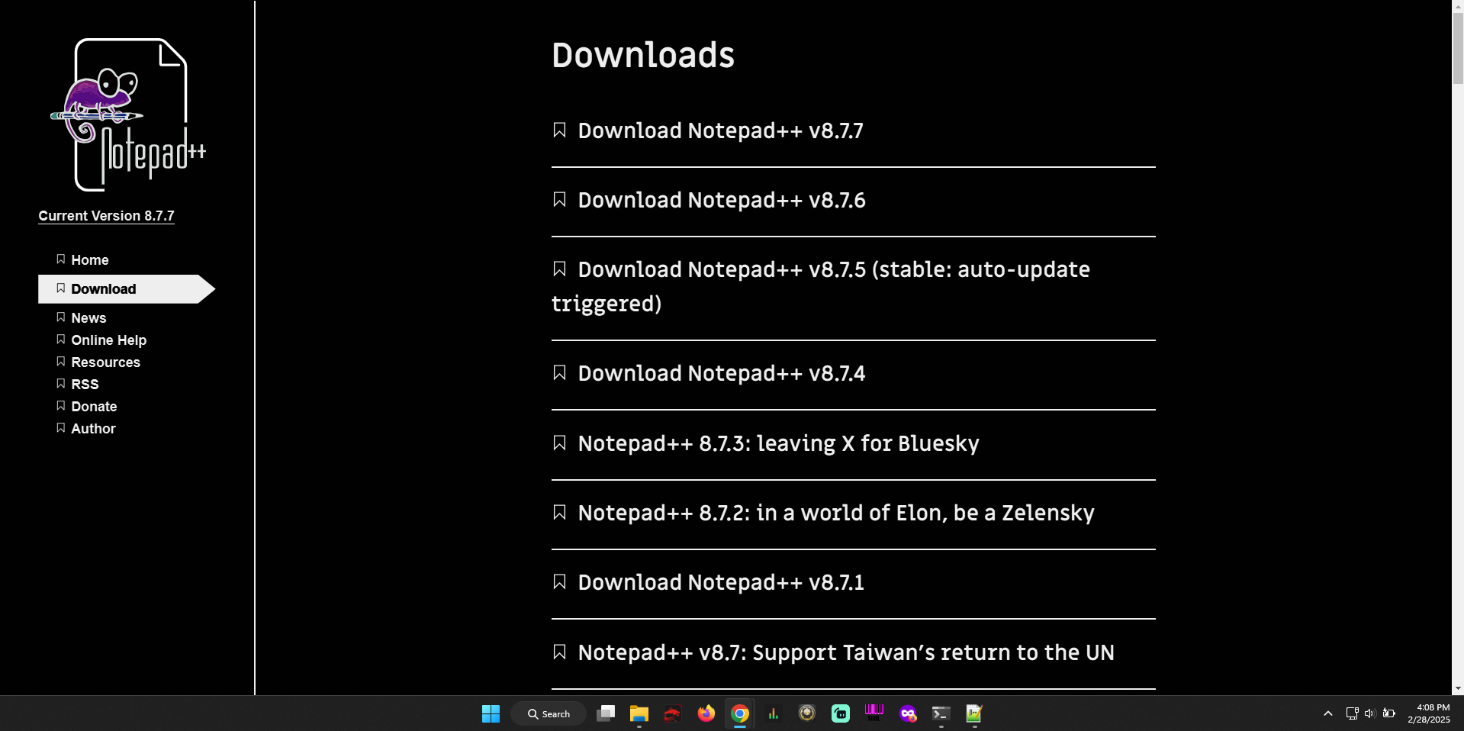Click bookmark icon next to v8.7.6 entry
The height and width of the screenshot is (731, 1464).
coord(559,200)
